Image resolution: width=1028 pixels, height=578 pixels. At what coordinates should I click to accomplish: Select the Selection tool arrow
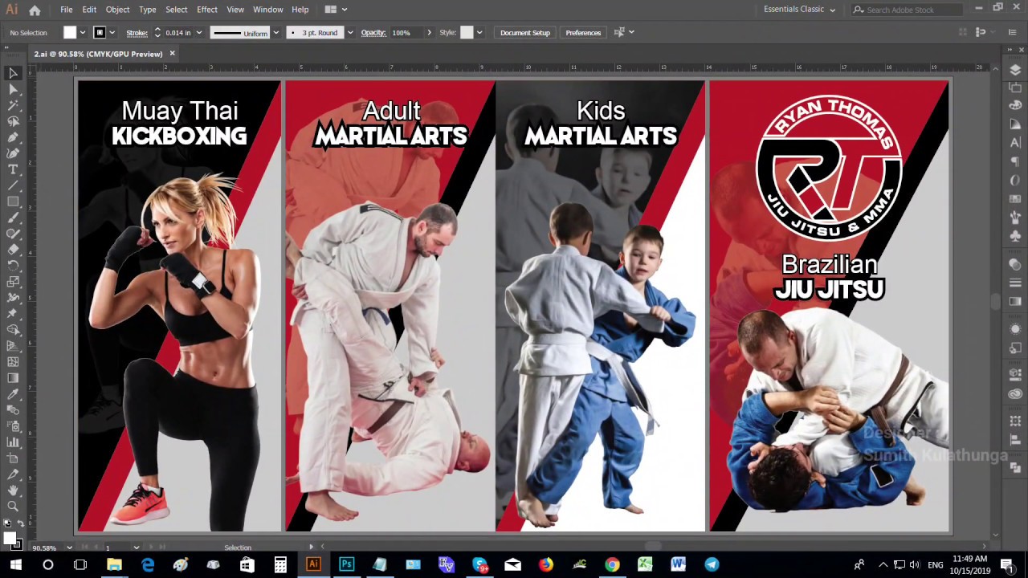[x=13, y=73]
